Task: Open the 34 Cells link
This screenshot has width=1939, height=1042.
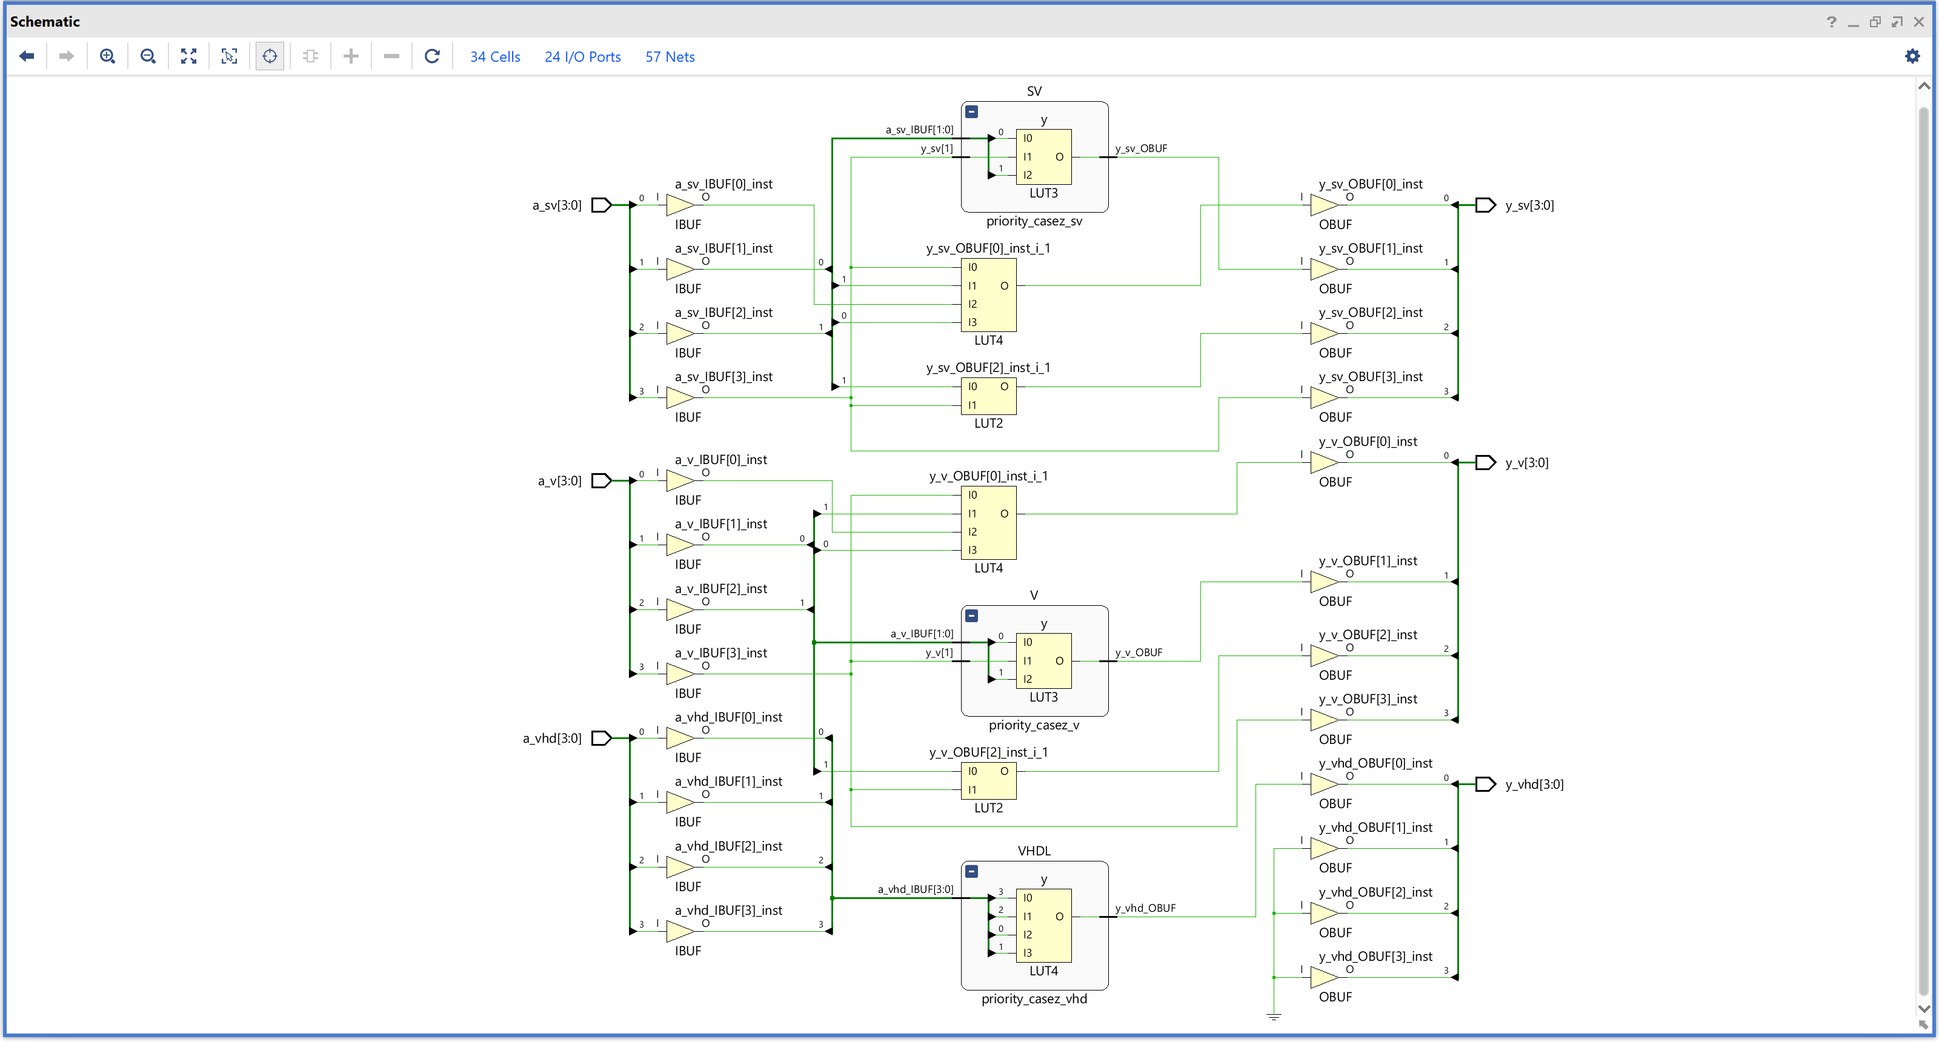Action: click(x=494, y=57)
